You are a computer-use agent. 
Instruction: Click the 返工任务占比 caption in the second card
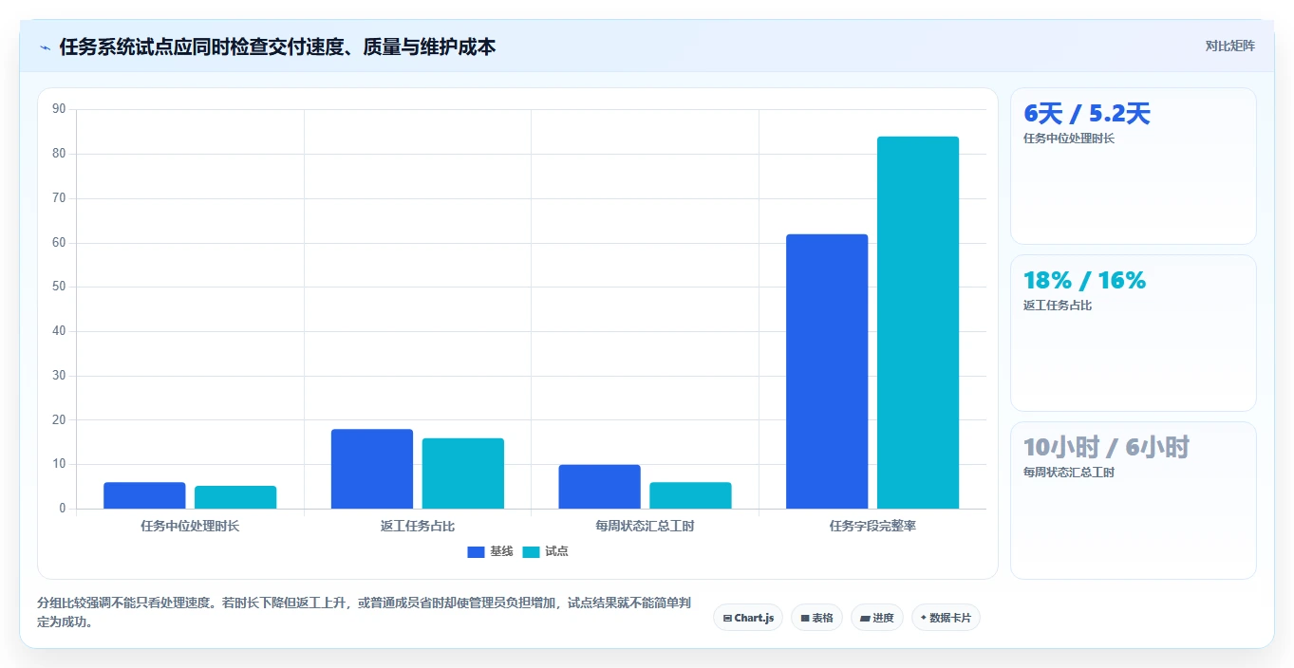pyautogui.click(x=1058, y=306)
